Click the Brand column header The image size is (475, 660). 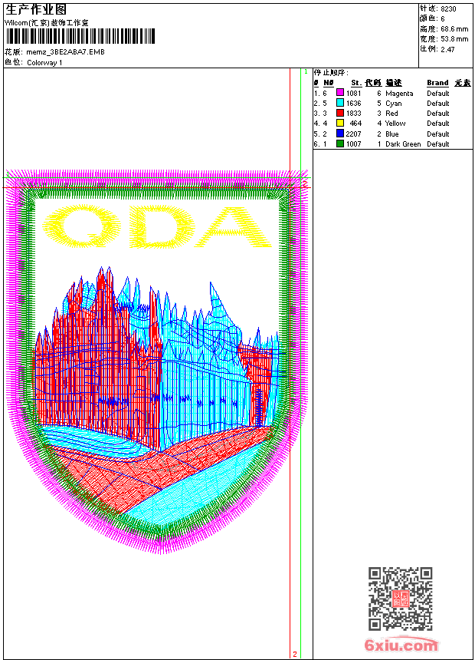437,83
